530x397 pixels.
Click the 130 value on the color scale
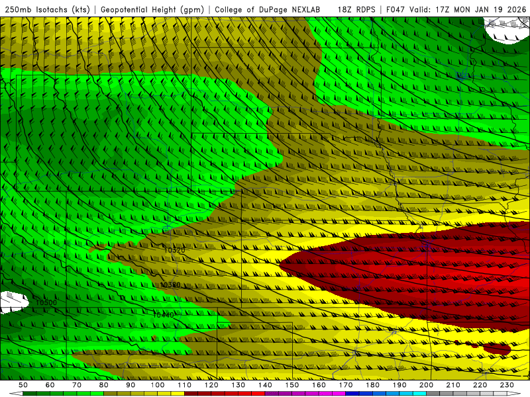238,385
